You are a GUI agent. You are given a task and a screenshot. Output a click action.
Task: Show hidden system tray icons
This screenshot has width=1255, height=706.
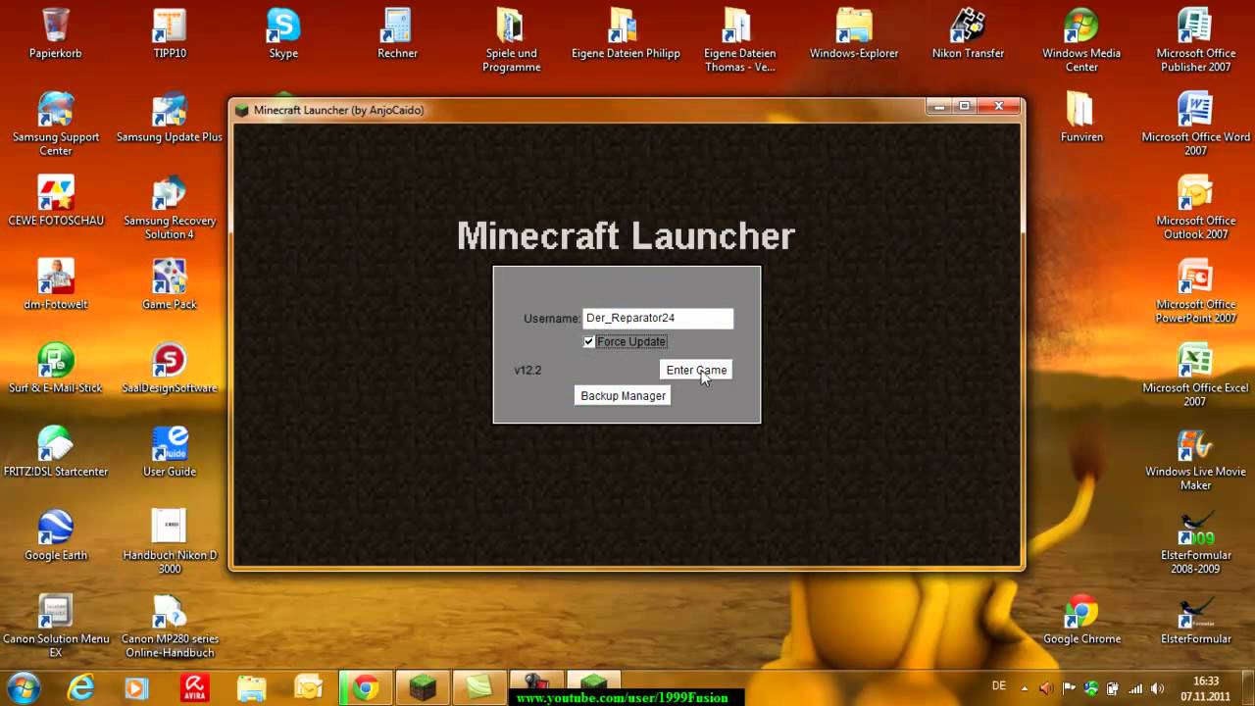pos(1025,688)
